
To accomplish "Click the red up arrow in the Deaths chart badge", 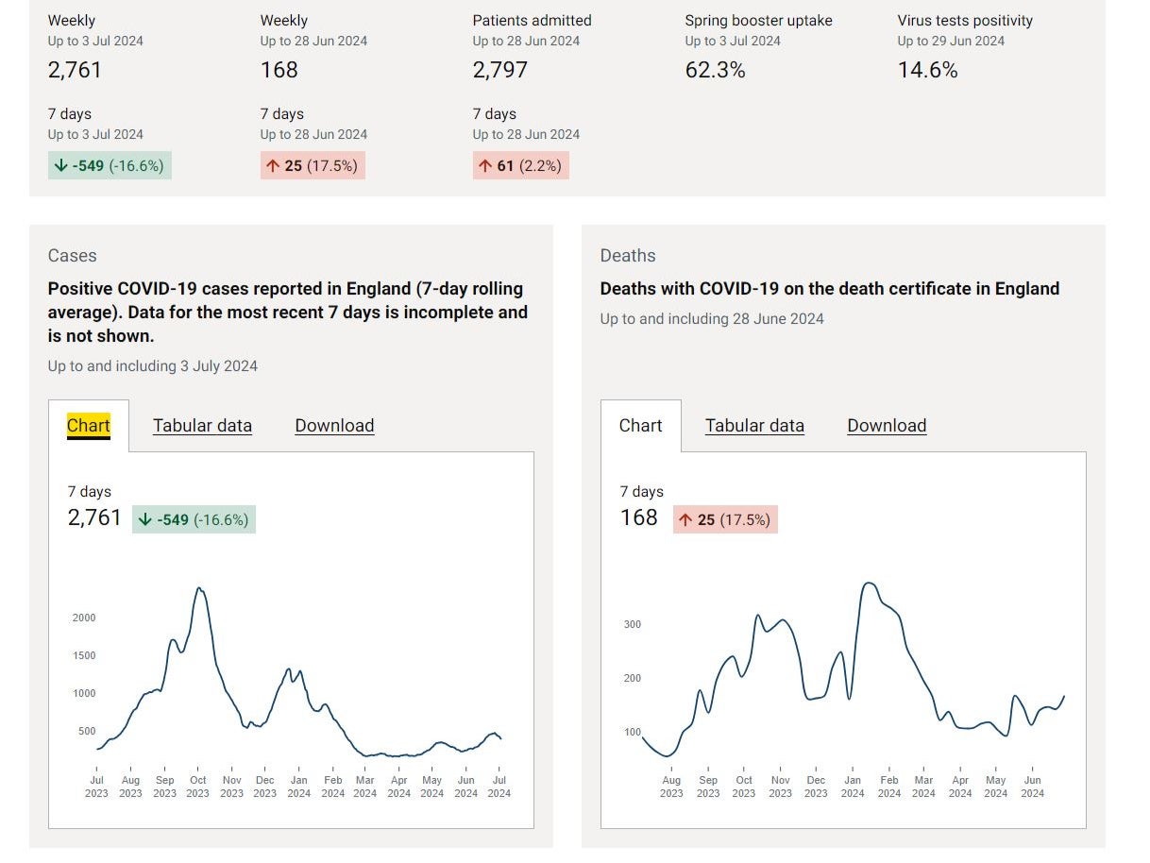I will 685,519.
